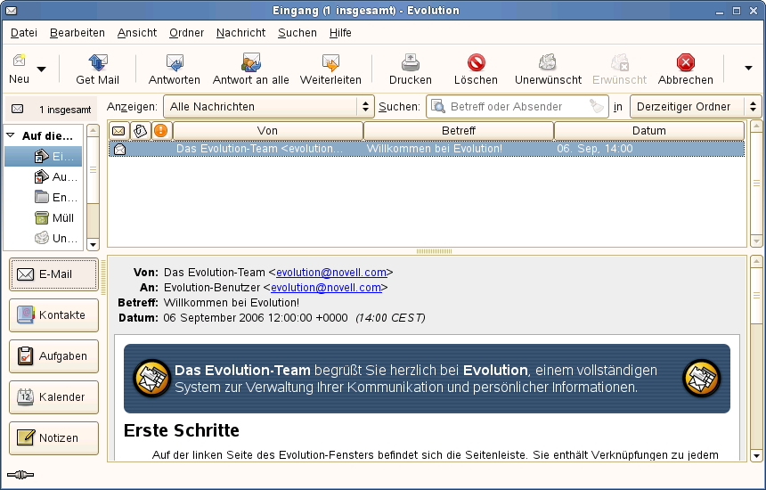Image resolution: width=766 pixels, height=490 pixels.
Task: Sort messages by Von column
Action: pyautogui.click(x=268, y=131)
